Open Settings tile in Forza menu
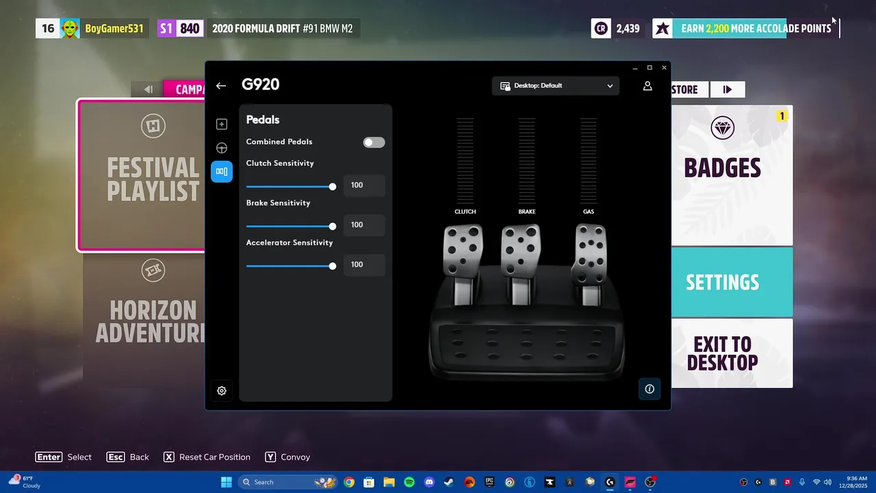Image resolution: width=876 pixels, height=493 pixels. tap(732, 282)
